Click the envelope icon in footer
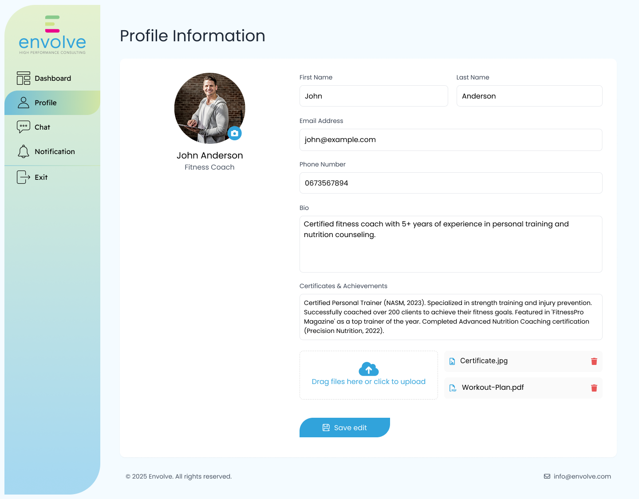639x499 pixels. (547, 476)
